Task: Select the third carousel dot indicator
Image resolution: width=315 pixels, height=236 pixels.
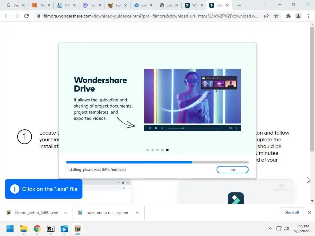Action: point(157,150)
